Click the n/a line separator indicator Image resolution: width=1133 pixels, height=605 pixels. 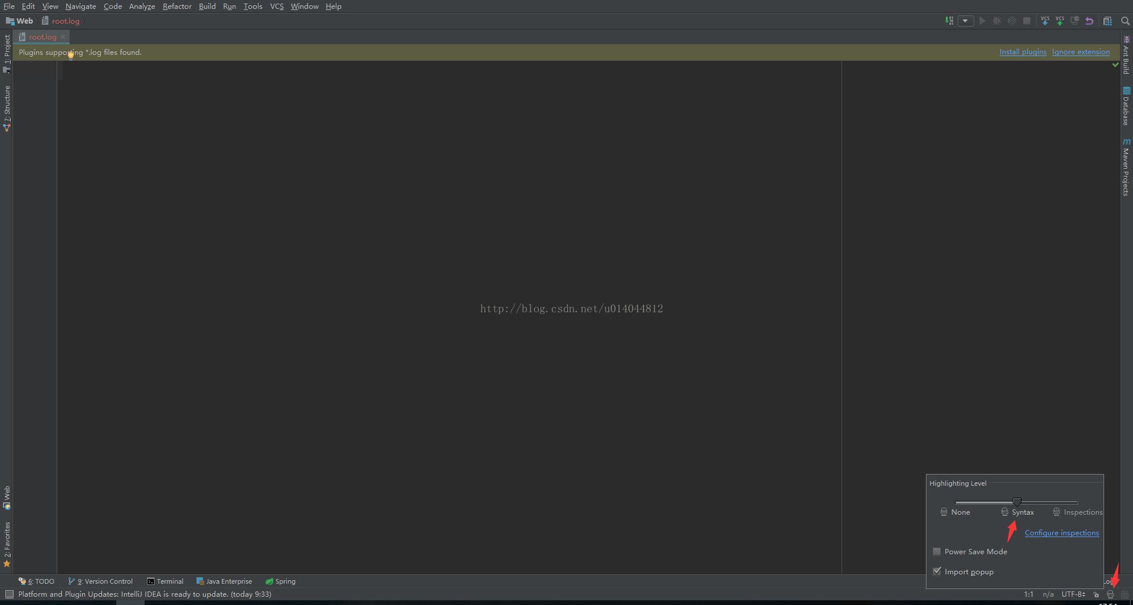(1048, 594)
